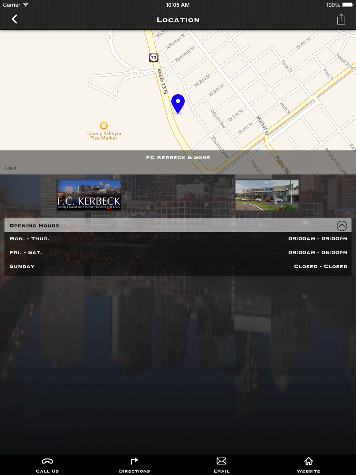Tap the battery indicator in status bar
Viewport: 356px width, 475px height.
347,5
